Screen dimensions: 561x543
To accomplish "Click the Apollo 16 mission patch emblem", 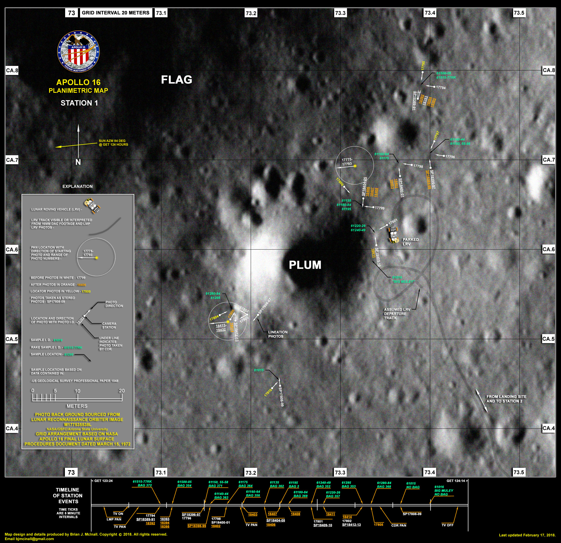I will pyautogui.click(x=78, y=52).
